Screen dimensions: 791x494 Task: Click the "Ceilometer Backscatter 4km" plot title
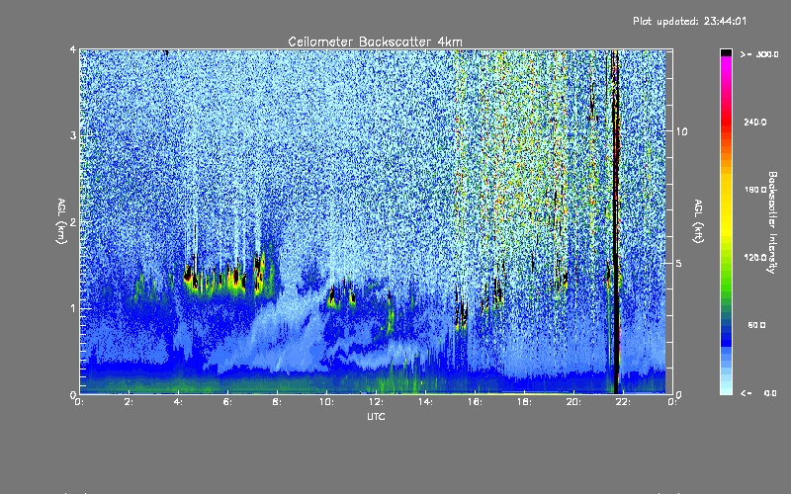(x=375, y=41)
